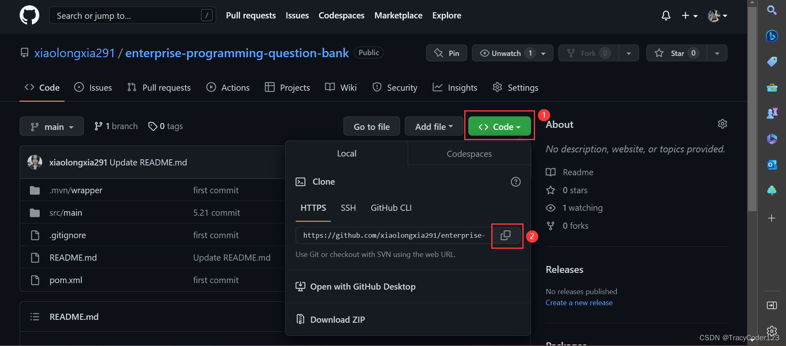This screenshot has width=786, height=346.
Task: Select GitHub CLI clone method
Action: coord(391,208)
